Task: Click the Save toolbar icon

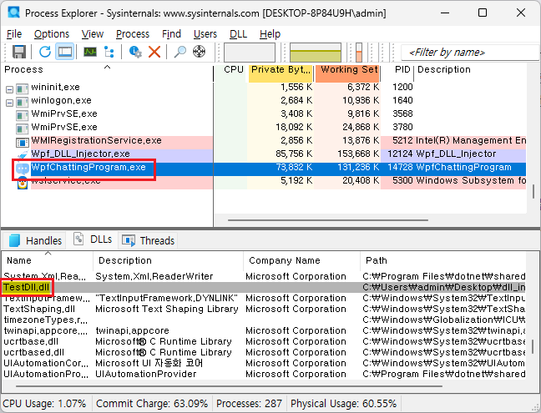Action: click(18, 52)
